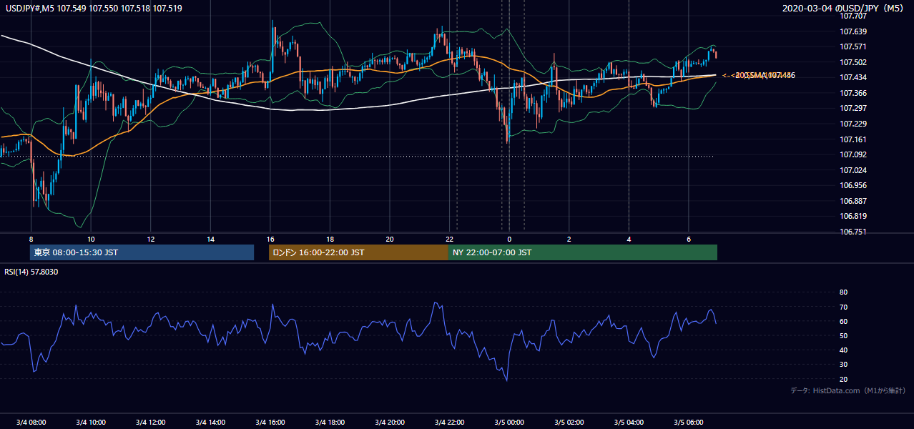
Task: Click price axis label 107.502
Action: pyautogui.click(x=852, y=62)
